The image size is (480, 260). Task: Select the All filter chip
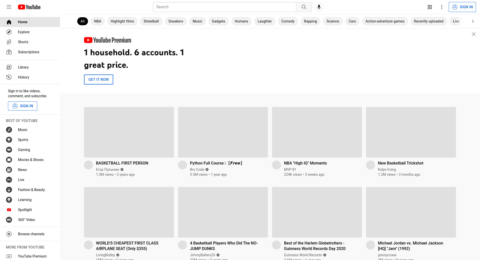(x=82, y=21)
